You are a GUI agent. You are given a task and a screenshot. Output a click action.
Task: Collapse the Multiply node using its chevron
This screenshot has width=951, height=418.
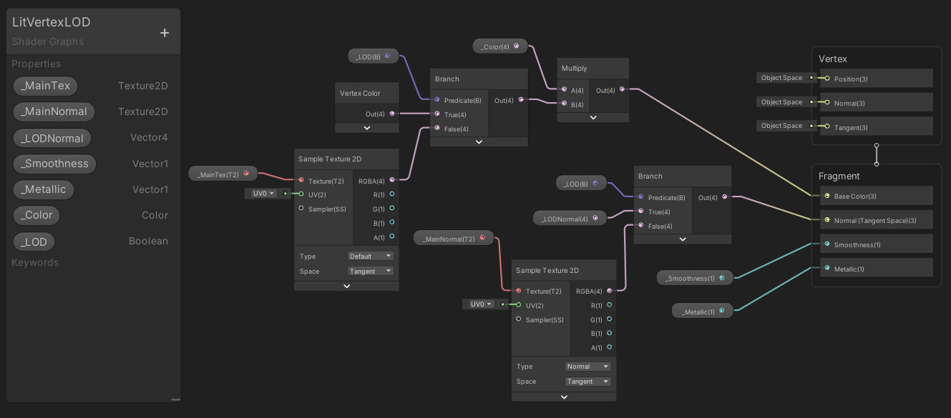pos(592,117)
